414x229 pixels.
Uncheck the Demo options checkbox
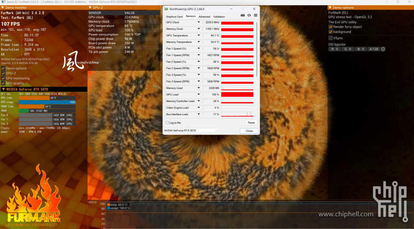coord(3,68)
